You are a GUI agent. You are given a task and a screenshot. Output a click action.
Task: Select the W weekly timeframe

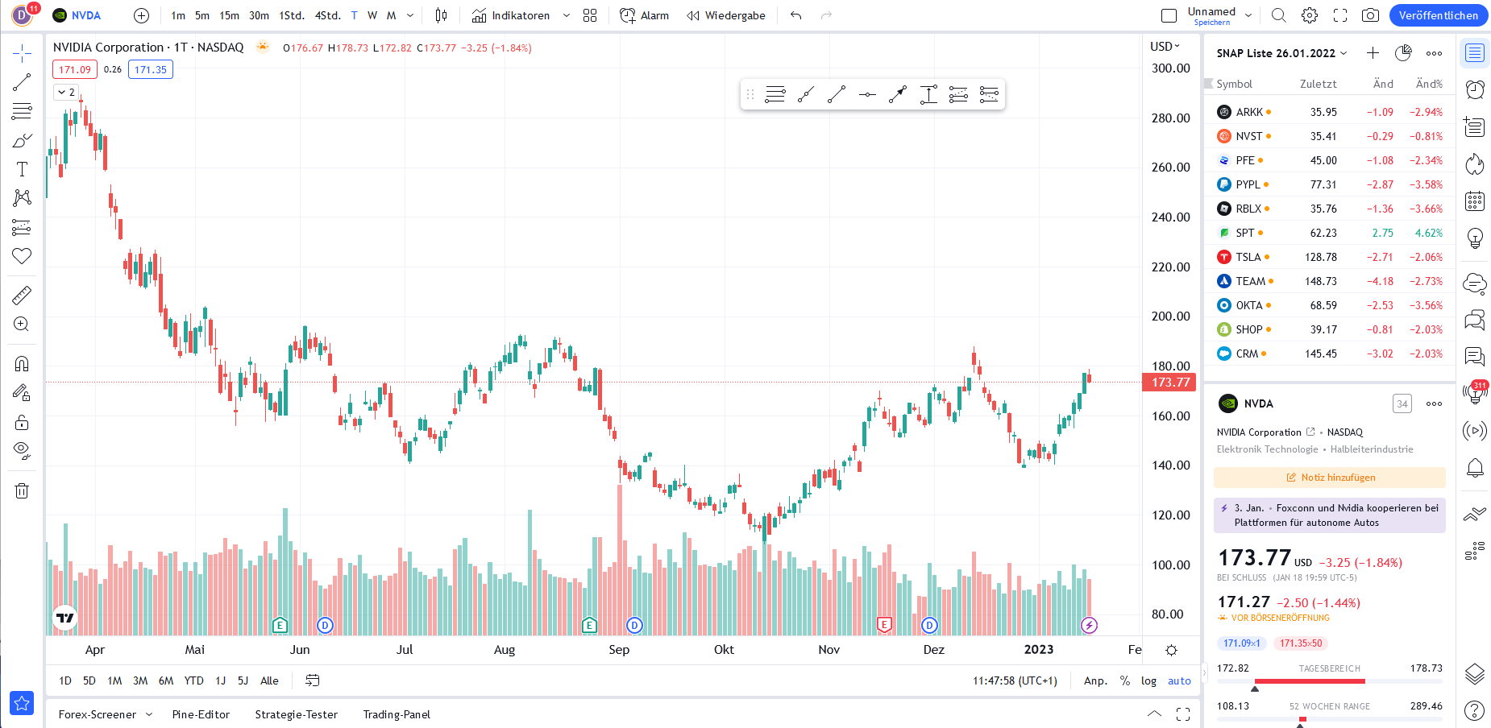coord(372,15)
